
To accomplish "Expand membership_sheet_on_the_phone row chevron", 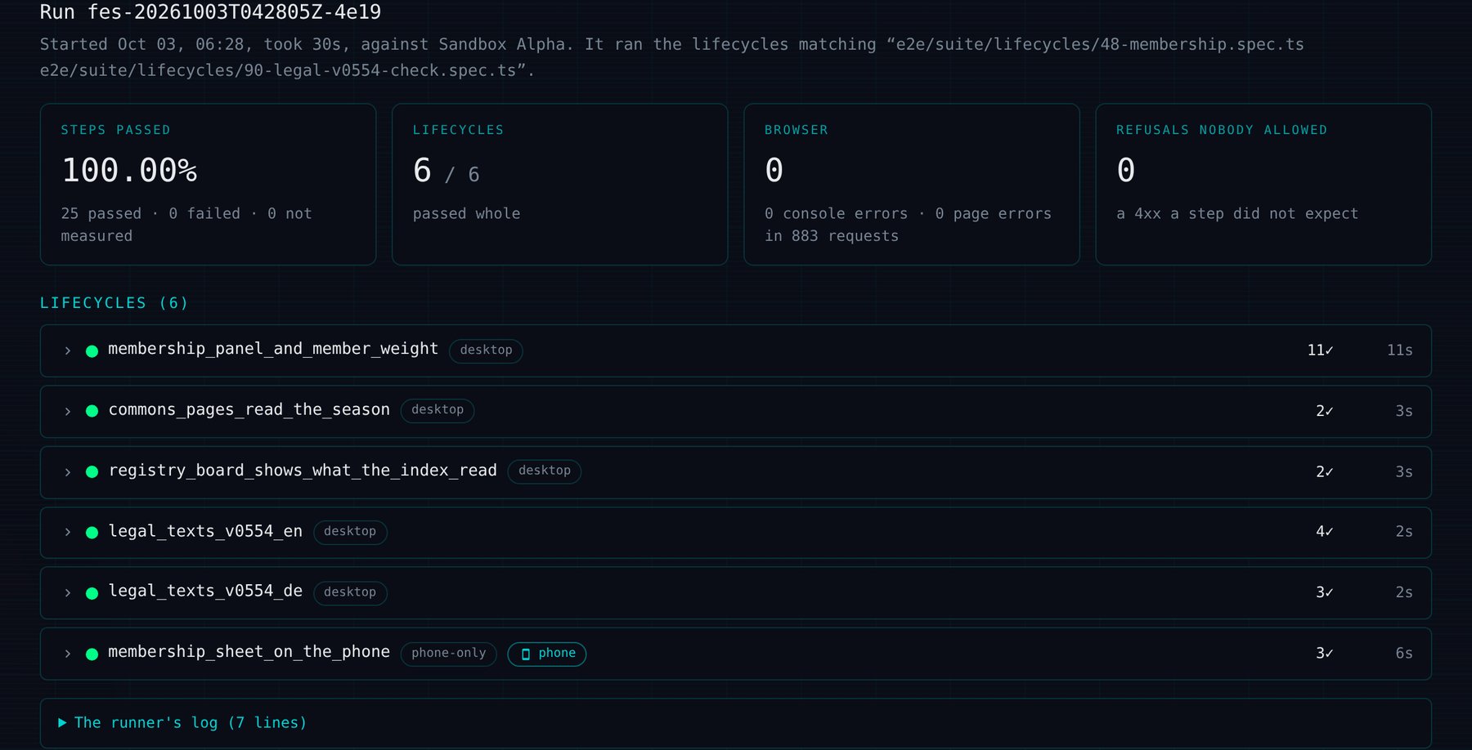I will click(68, 654).
